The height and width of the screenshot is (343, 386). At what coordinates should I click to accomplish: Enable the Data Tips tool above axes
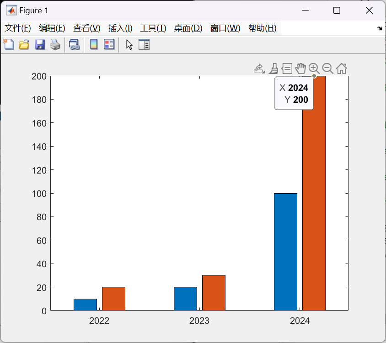tap(287, 69)
